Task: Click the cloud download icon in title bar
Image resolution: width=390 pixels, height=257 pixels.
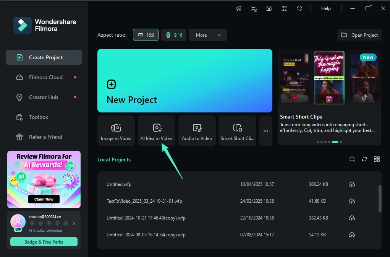Action: pyautogui.click(x=269, y=8)
